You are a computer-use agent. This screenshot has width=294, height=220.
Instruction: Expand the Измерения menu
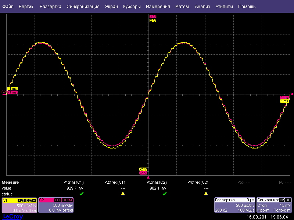158,7
